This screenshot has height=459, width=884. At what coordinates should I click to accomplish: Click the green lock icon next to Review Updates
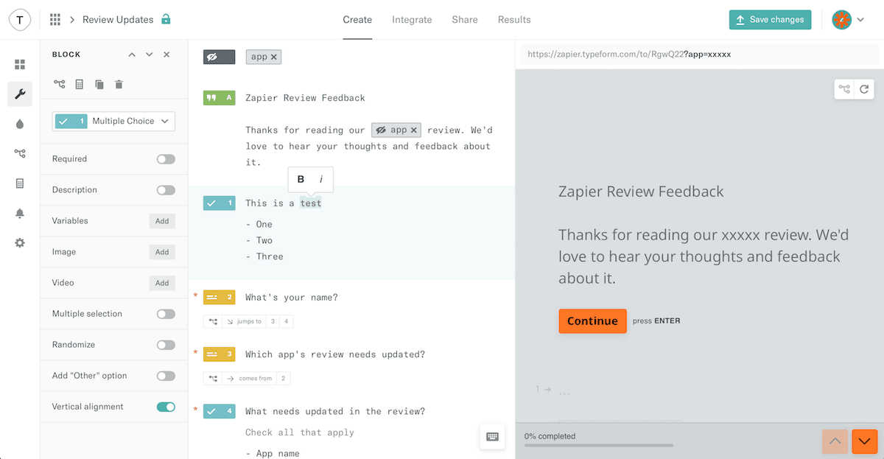tap(166, 19)
